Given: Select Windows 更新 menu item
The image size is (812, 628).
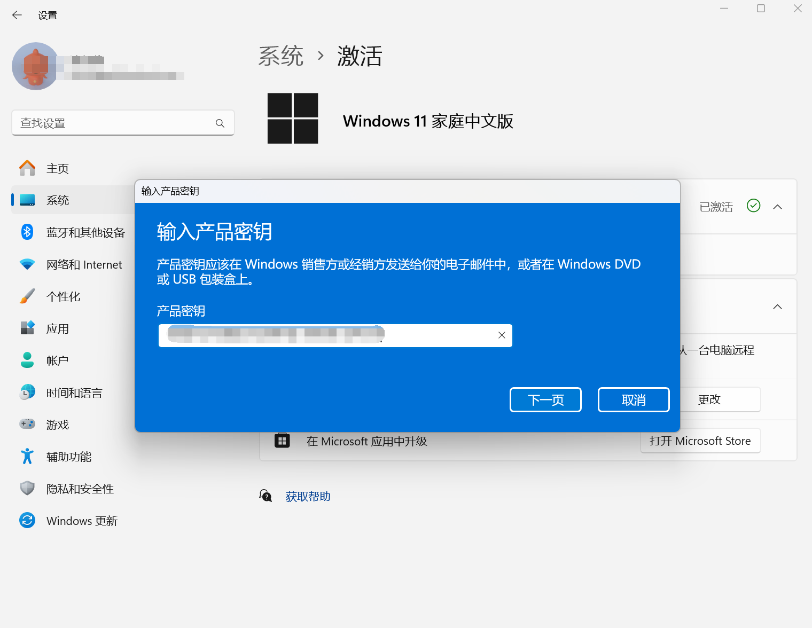Looking at the screenshot, I should (x=82, y=521).
